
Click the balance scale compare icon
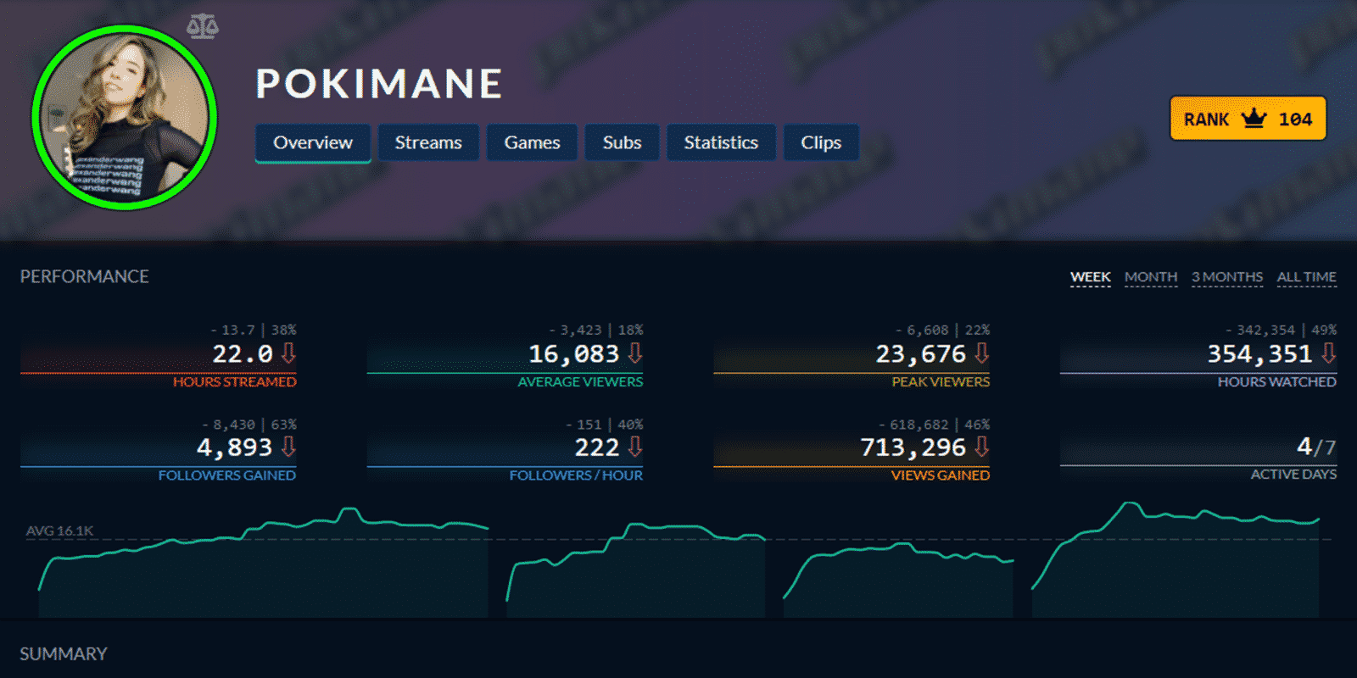203,26
